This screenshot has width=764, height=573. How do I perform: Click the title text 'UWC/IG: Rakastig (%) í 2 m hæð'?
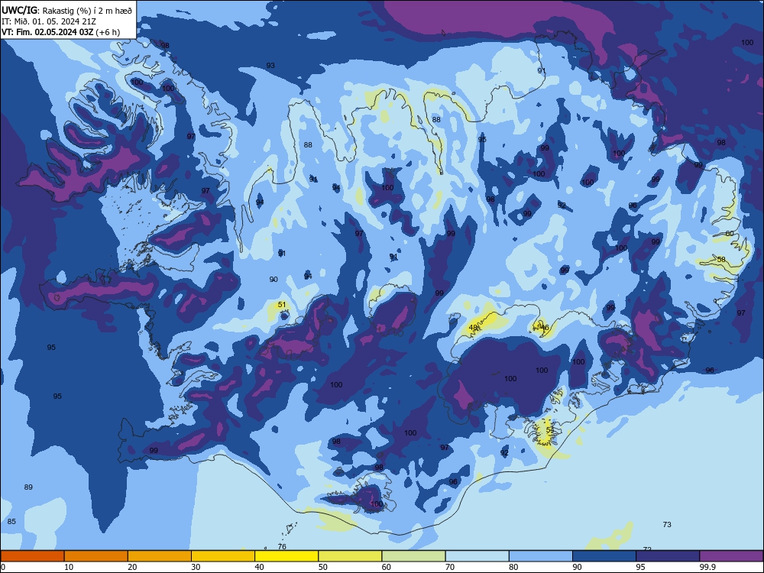pos(66,11)
